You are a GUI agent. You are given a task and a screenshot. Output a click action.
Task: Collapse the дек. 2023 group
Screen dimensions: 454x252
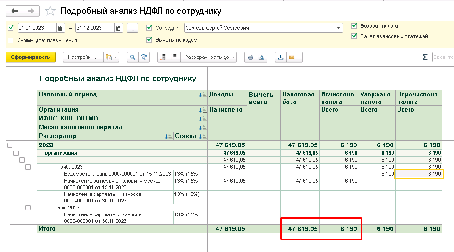click(28, 208)
